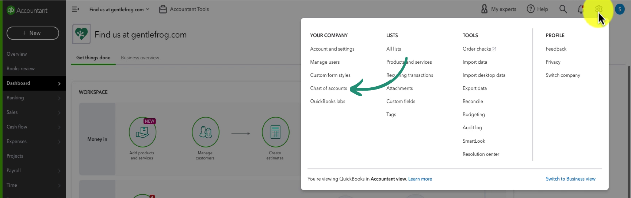Open the My experts panel
631x198 pixels.
(x=499, y=9)
